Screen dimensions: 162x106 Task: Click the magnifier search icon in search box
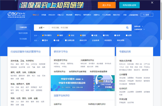coord(127,28)
